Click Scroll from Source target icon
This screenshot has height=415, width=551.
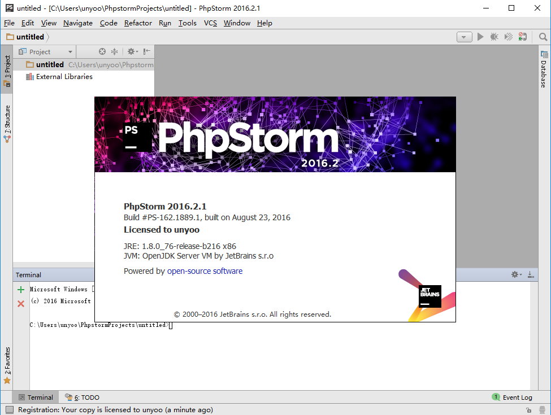point(102,51)
